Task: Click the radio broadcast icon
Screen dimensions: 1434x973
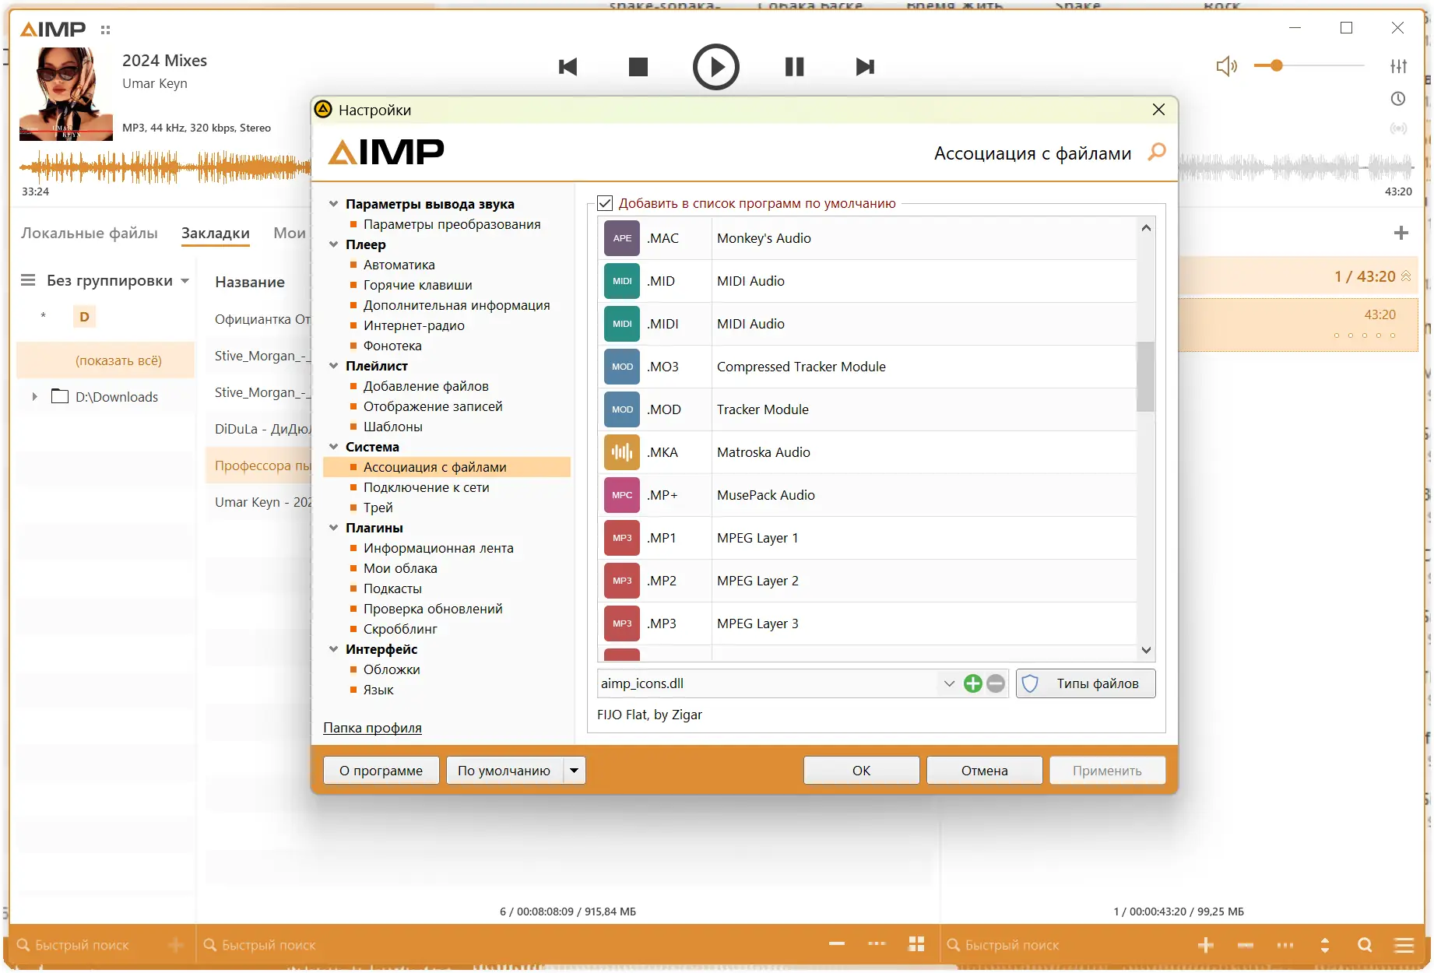Action: pyautogui.click(x=1398, y=128)
